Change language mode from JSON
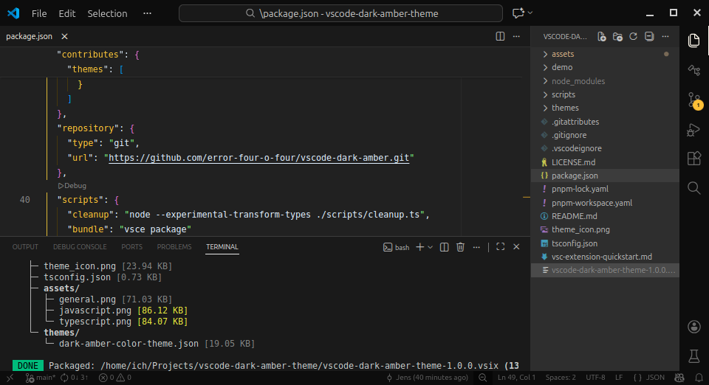Viewport: 709px width, 385px height. tap(649, 378)
